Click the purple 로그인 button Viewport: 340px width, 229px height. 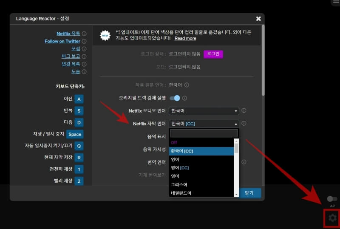pos(213,54)
